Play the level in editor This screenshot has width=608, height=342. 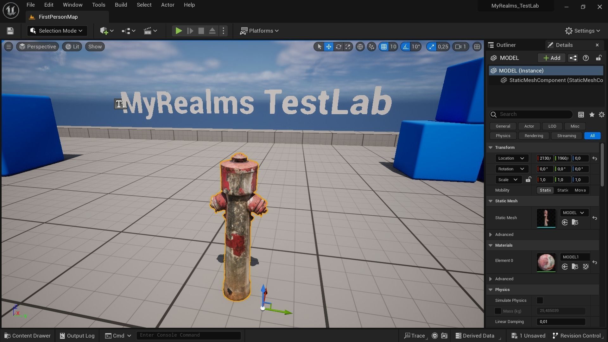point(179,31)
